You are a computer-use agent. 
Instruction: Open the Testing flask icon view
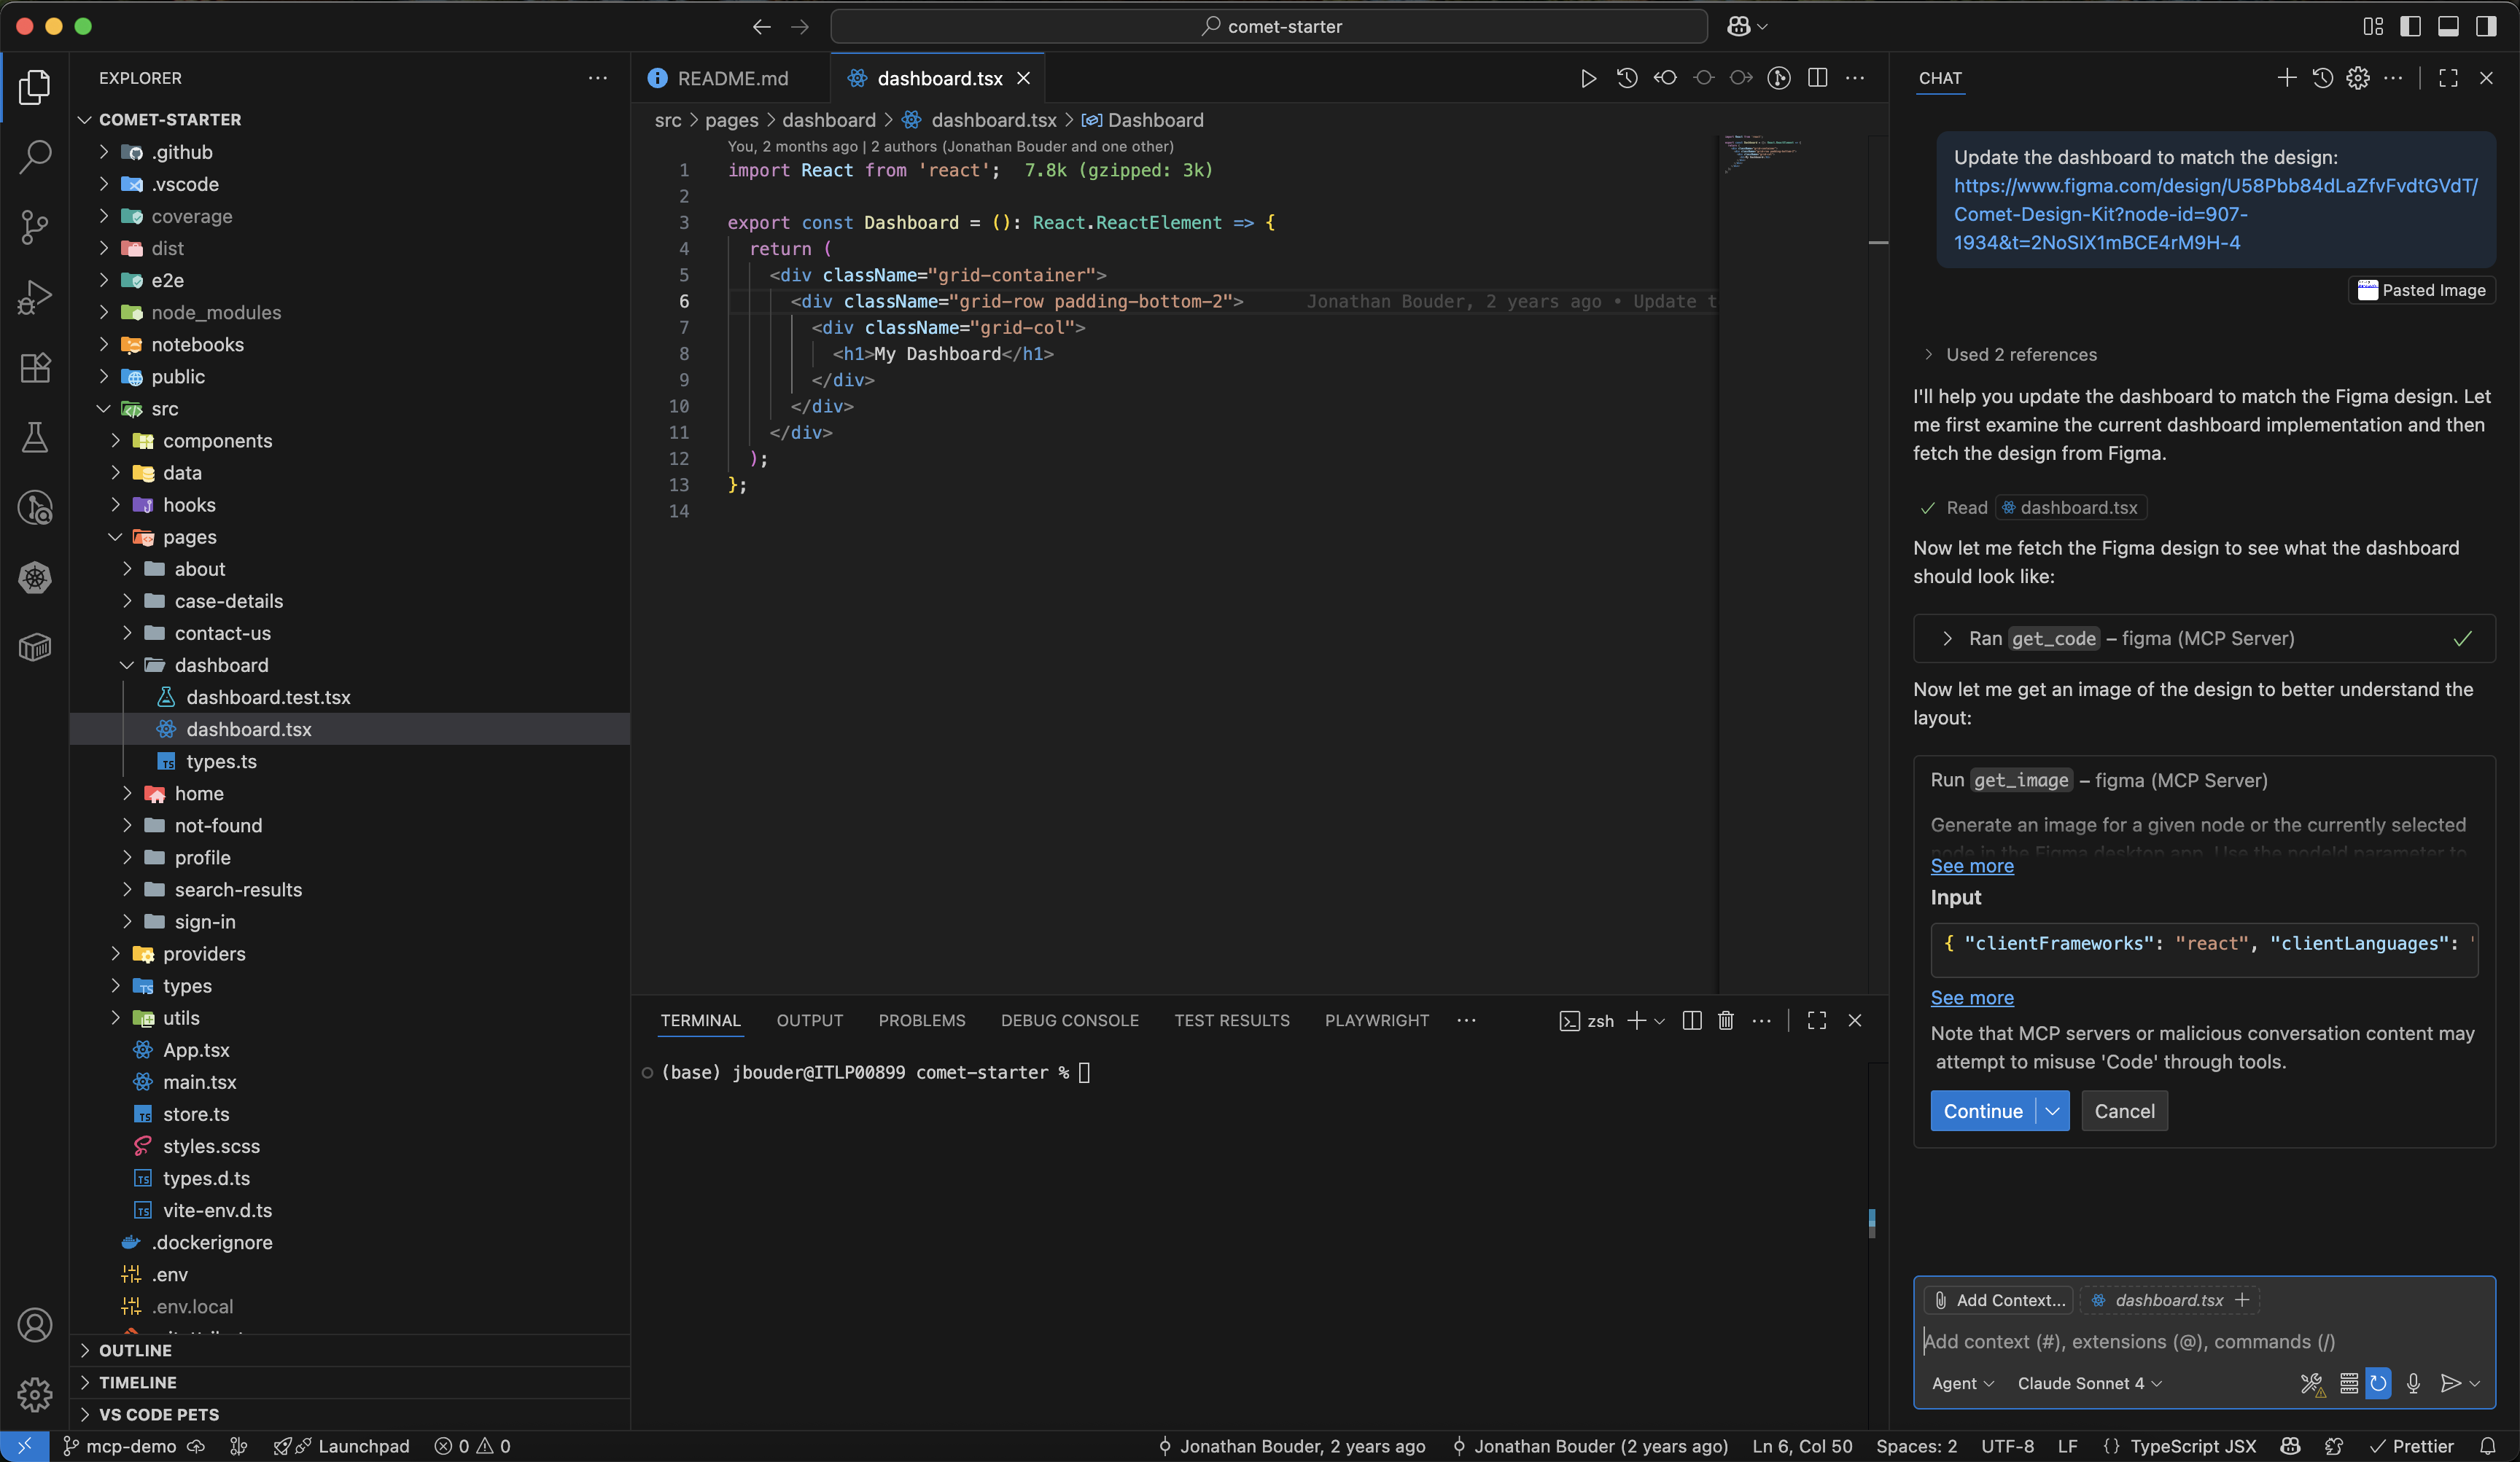tap(35, 437)
